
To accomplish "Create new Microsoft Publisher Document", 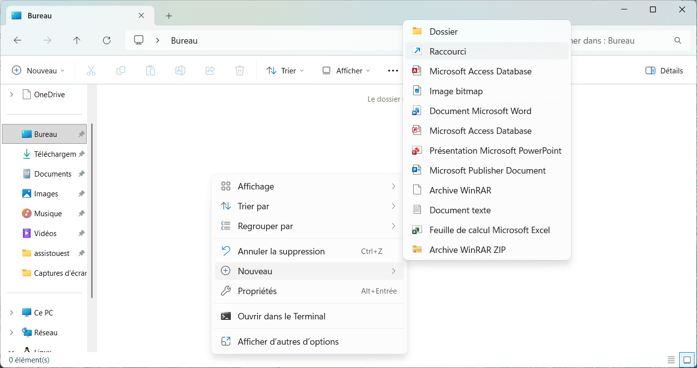I will pyautogui.click(x=487, y=171).
